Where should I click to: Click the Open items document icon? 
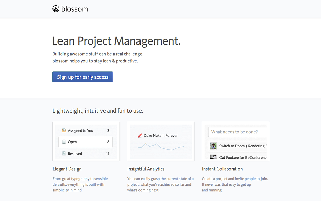(x=64, y=142)
